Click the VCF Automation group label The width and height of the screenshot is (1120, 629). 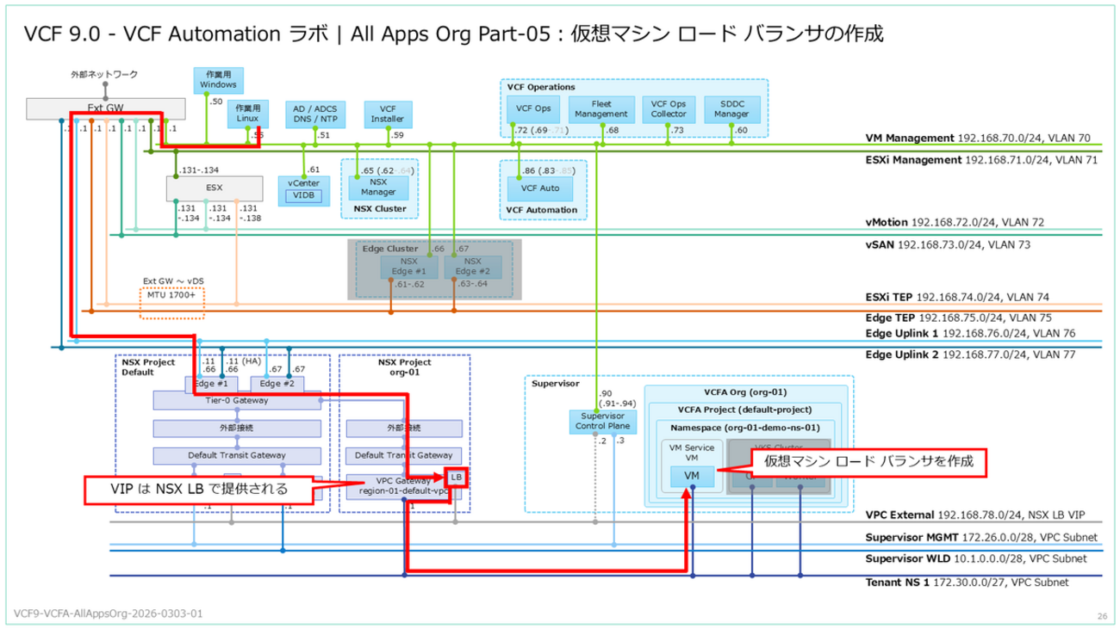(542, 210)
